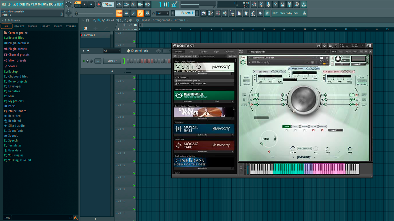Click the wrench icon in Kontakt instrument header
The image size is (394, 221).
click(243, 58)
